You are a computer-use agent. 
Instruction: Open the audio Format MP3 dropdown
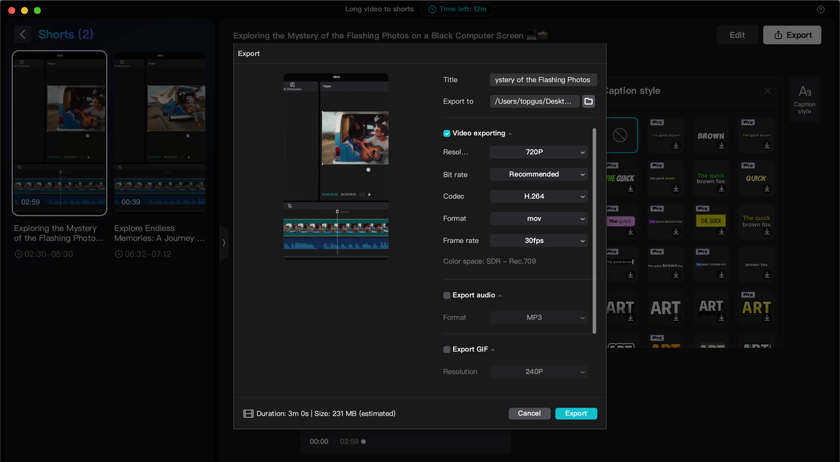coord(539,318)
